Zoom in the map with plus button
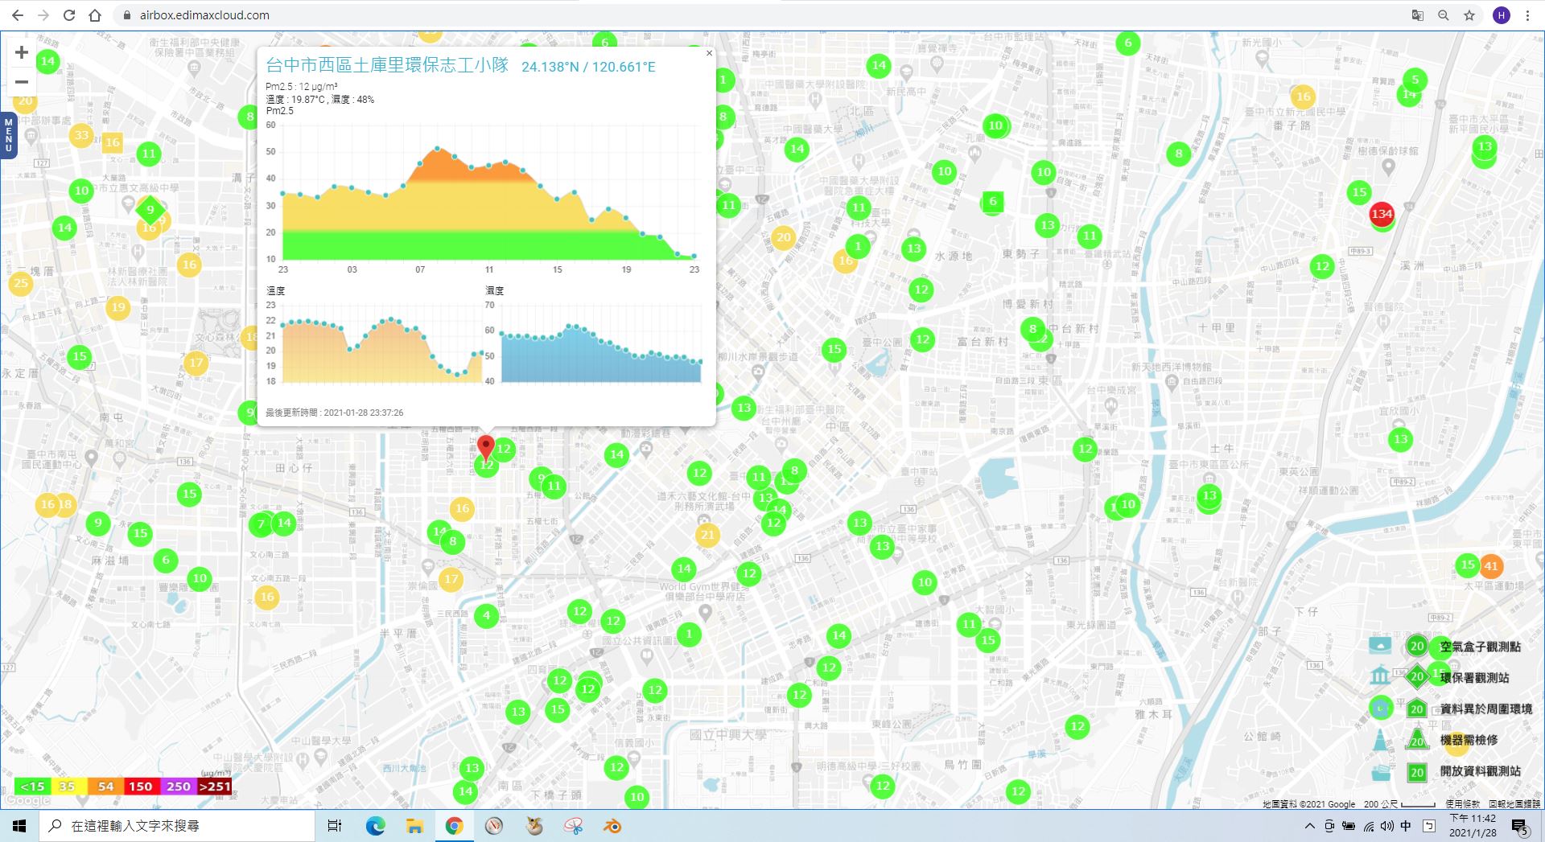The height and width of the screenshot is (842, 1545). click(22, 52)
